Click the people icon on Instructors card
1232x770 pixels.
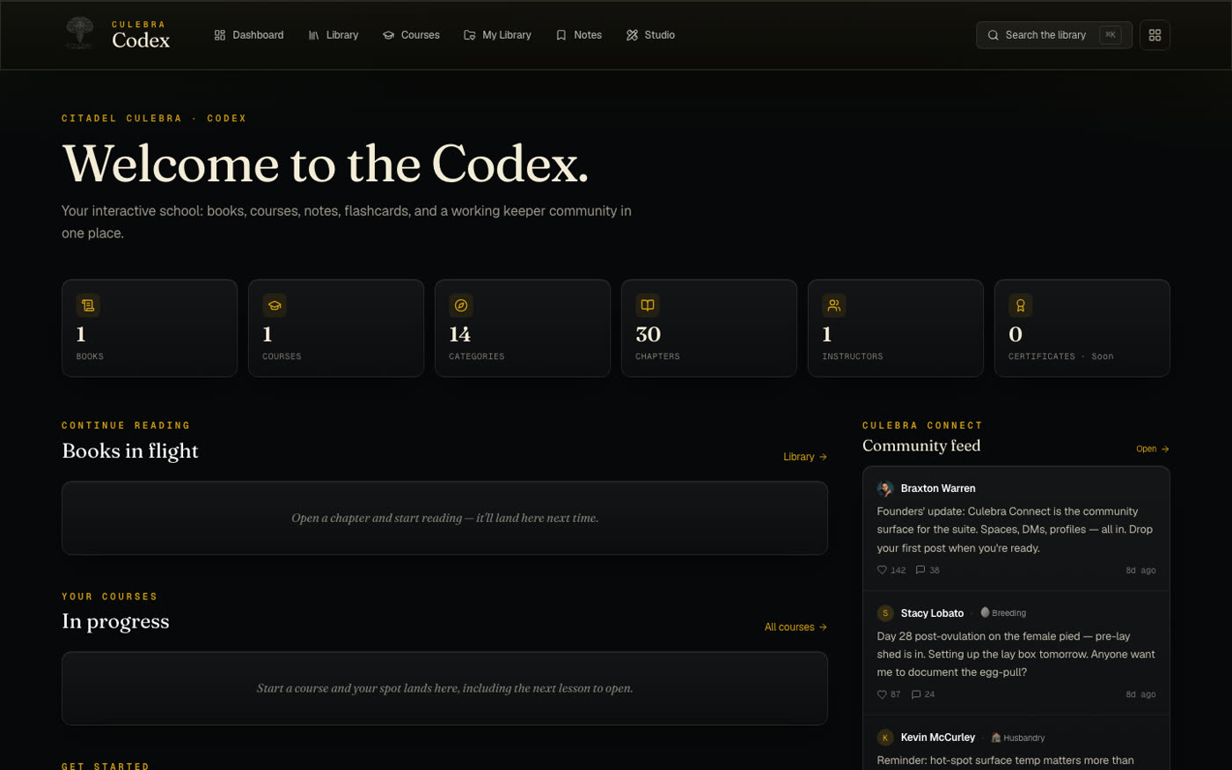(834, 305)
